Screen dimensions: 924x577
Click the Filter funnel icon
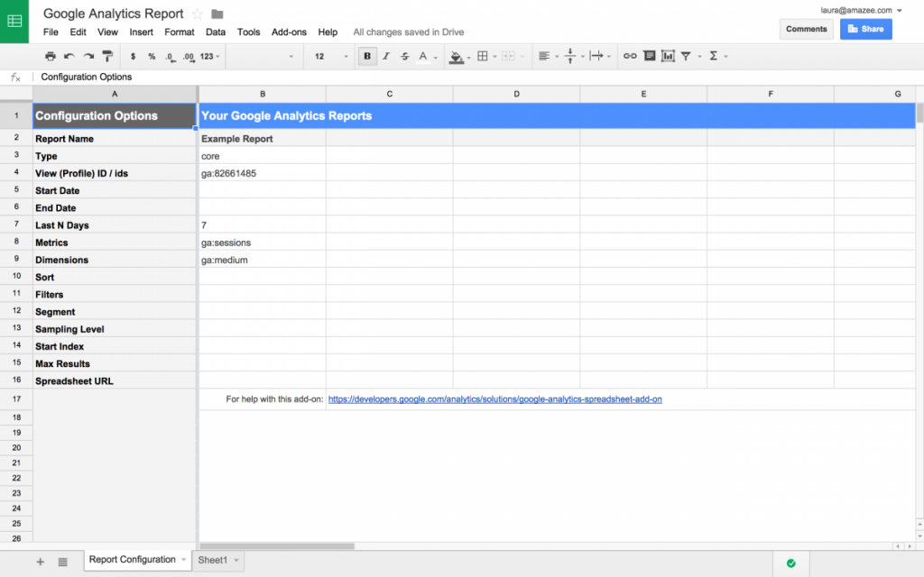(686, 56)
